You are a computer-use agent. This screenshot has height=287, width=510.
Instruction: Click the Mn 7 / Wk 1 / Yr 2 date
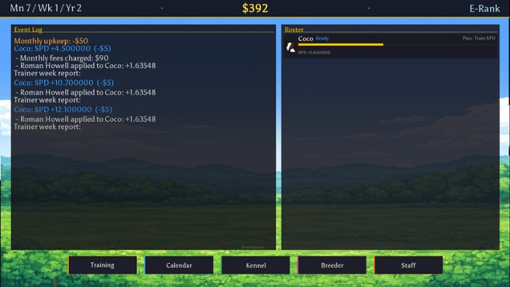[41, 9]
